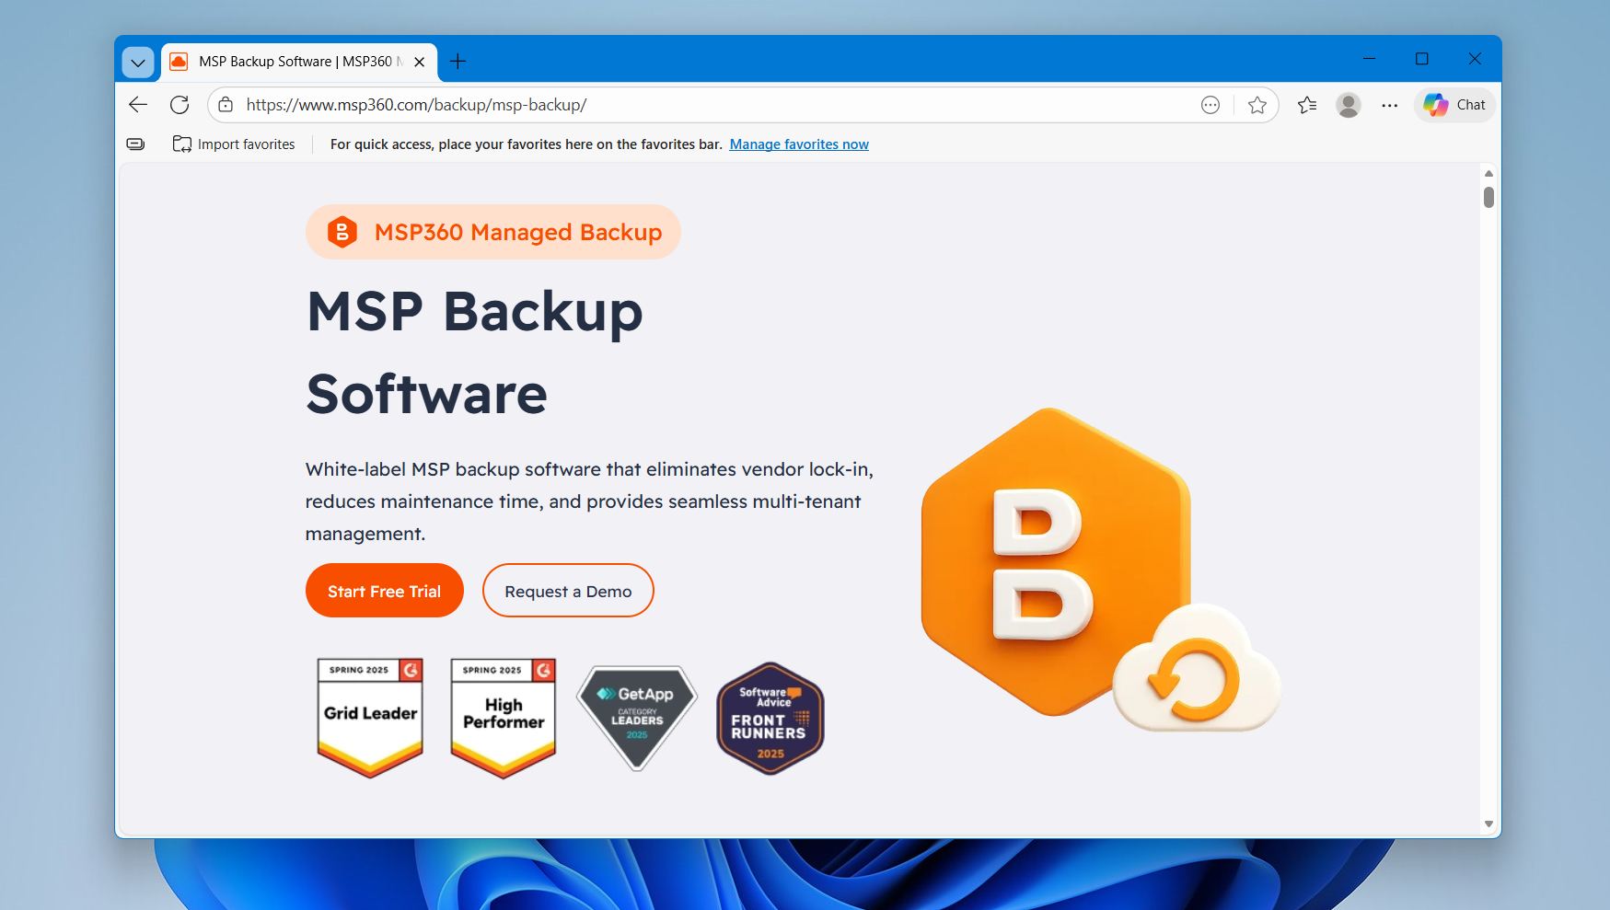Screen dimensions: 1610x910
Task: Open a new browser tab
Action: pyautogui.click(x=458, y=61)
